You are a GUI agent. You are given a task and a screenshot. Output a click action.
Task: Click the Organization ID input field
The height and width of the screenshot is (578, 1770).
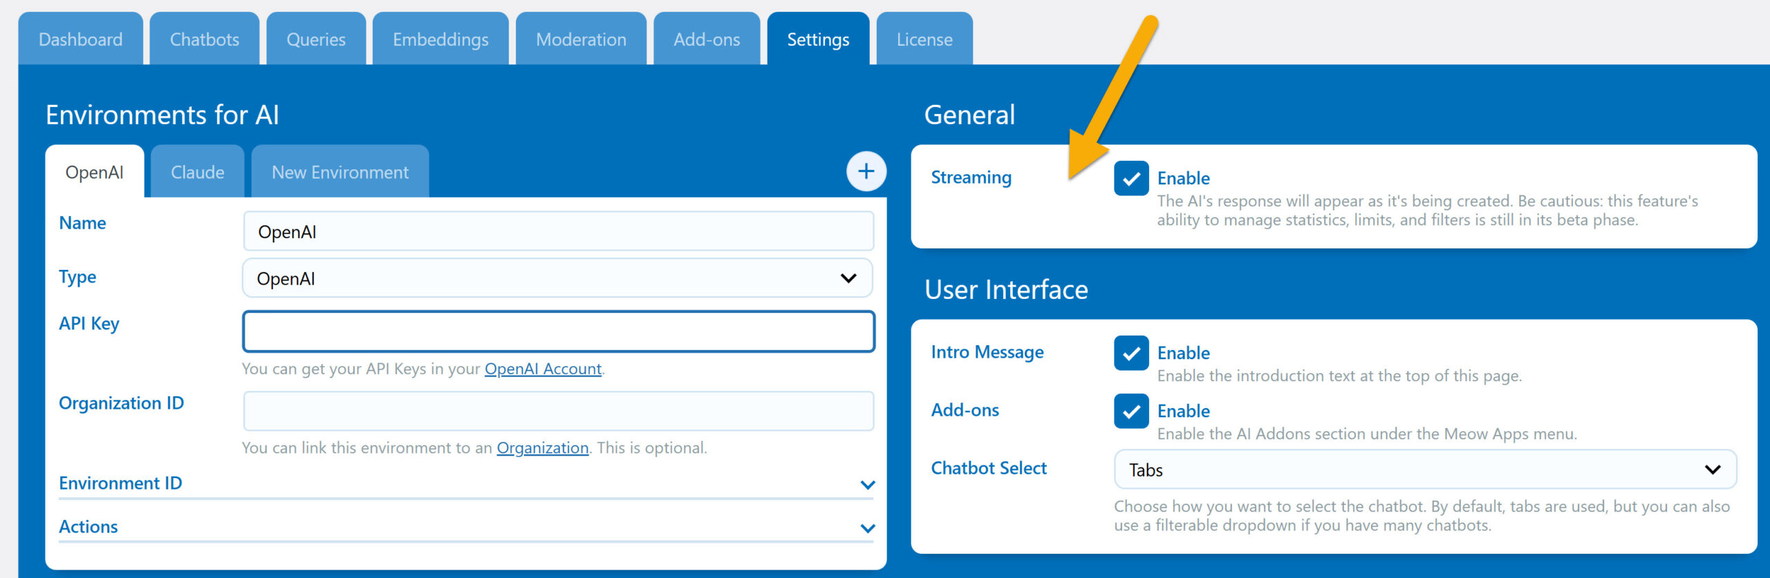[x=559, y=411]
